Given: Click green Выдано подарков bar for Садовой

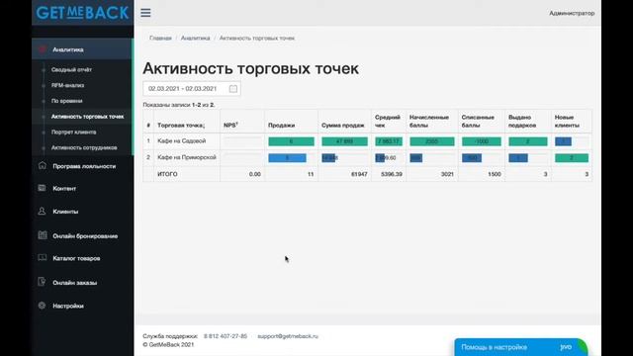Looking at the screenshot, I should (528, 141).
